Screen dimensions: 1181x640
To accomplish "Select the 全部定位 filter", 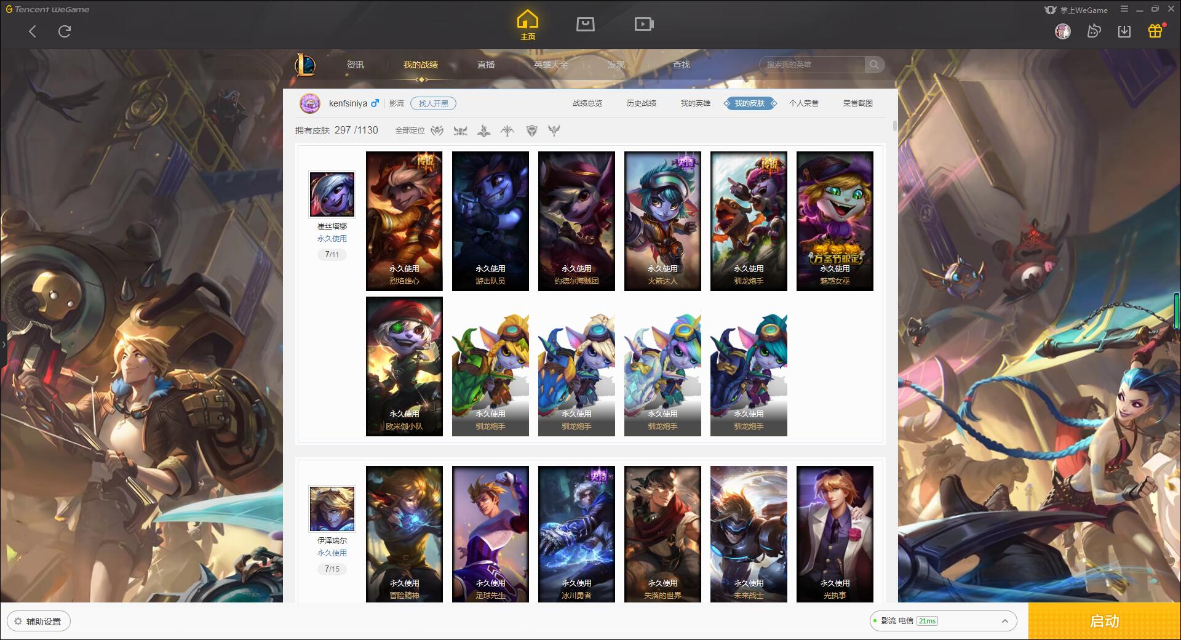I will 410,130.
